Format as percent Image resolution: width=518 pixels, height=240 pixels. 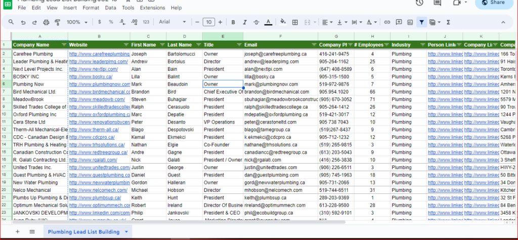pyautogui.click(x=111, y=22)
